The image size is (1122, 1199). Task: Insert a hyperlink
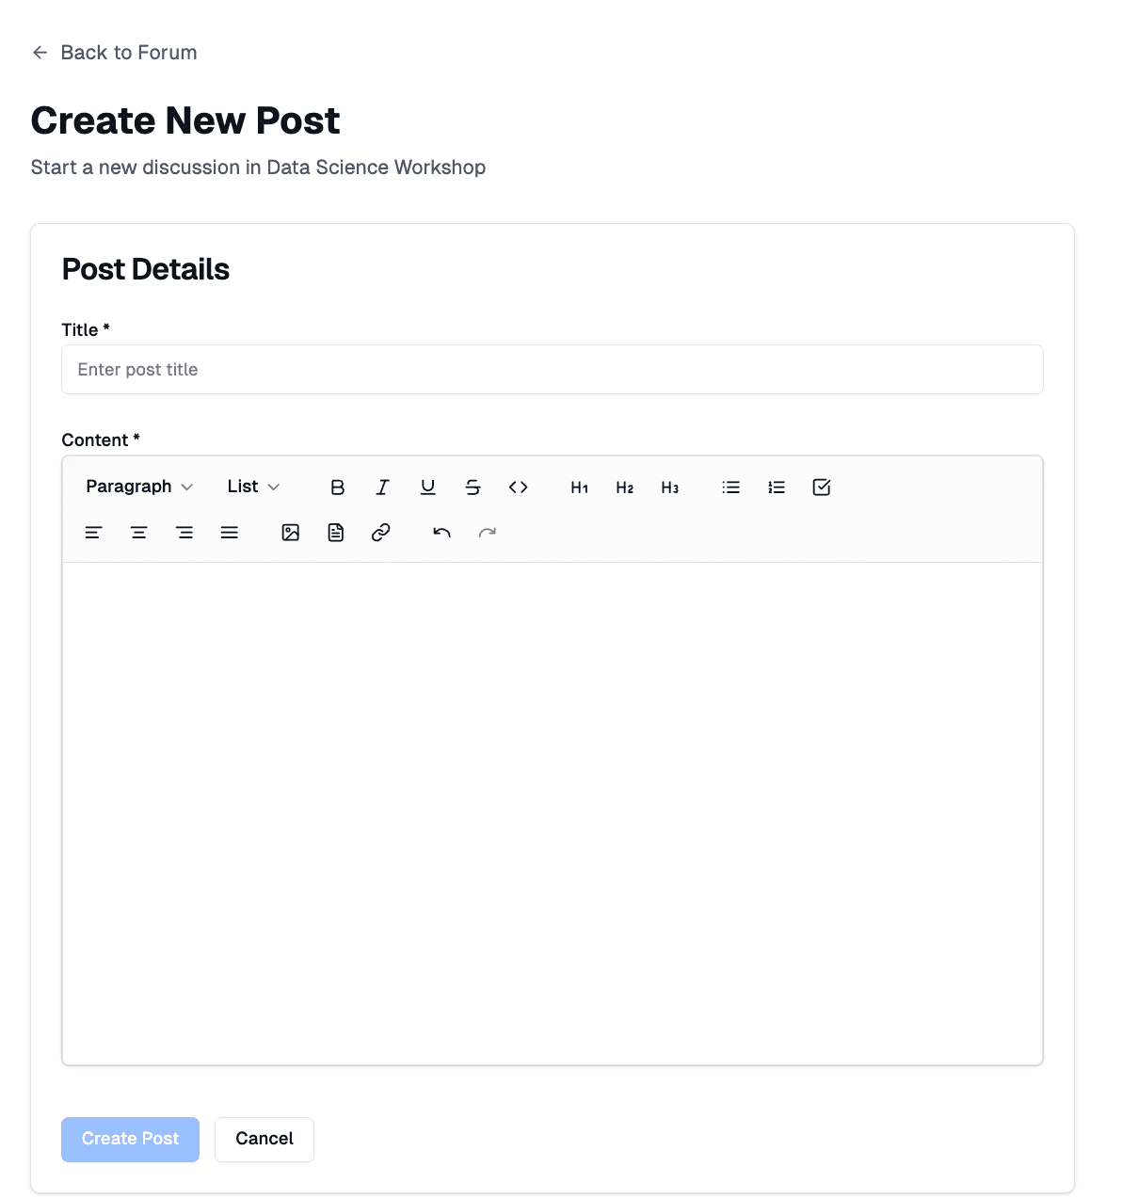pos(380,532)
